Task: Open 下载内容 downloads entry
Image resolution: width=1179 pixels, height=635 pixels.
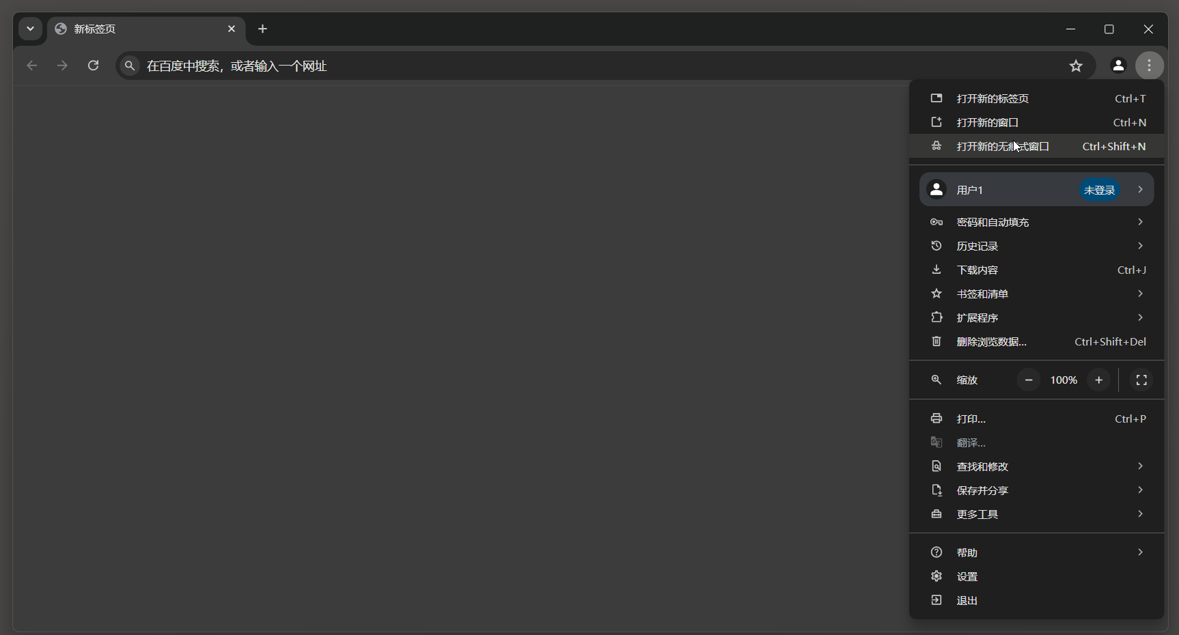Action: [1037, 270]
